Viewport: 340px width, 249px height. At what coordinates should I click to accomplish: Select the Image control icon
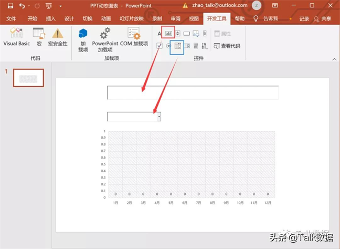(x=196, y=34)
